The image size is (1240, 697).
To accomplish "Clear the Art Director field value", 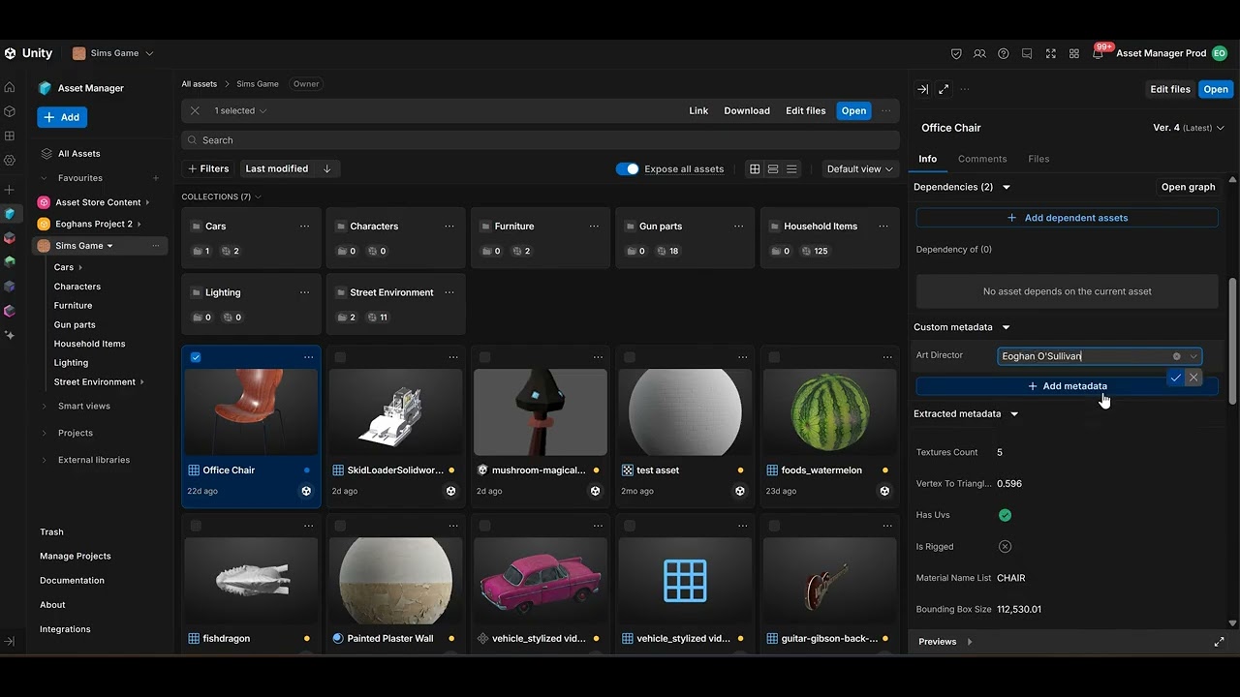I will (1177, 356).
